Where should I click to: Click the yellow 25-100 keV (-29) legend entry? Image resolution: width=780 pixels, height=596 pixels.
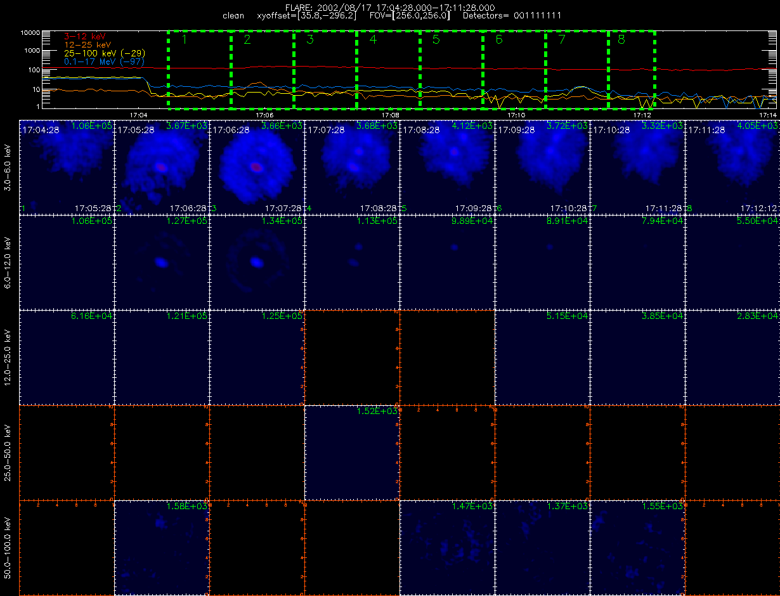106,53
